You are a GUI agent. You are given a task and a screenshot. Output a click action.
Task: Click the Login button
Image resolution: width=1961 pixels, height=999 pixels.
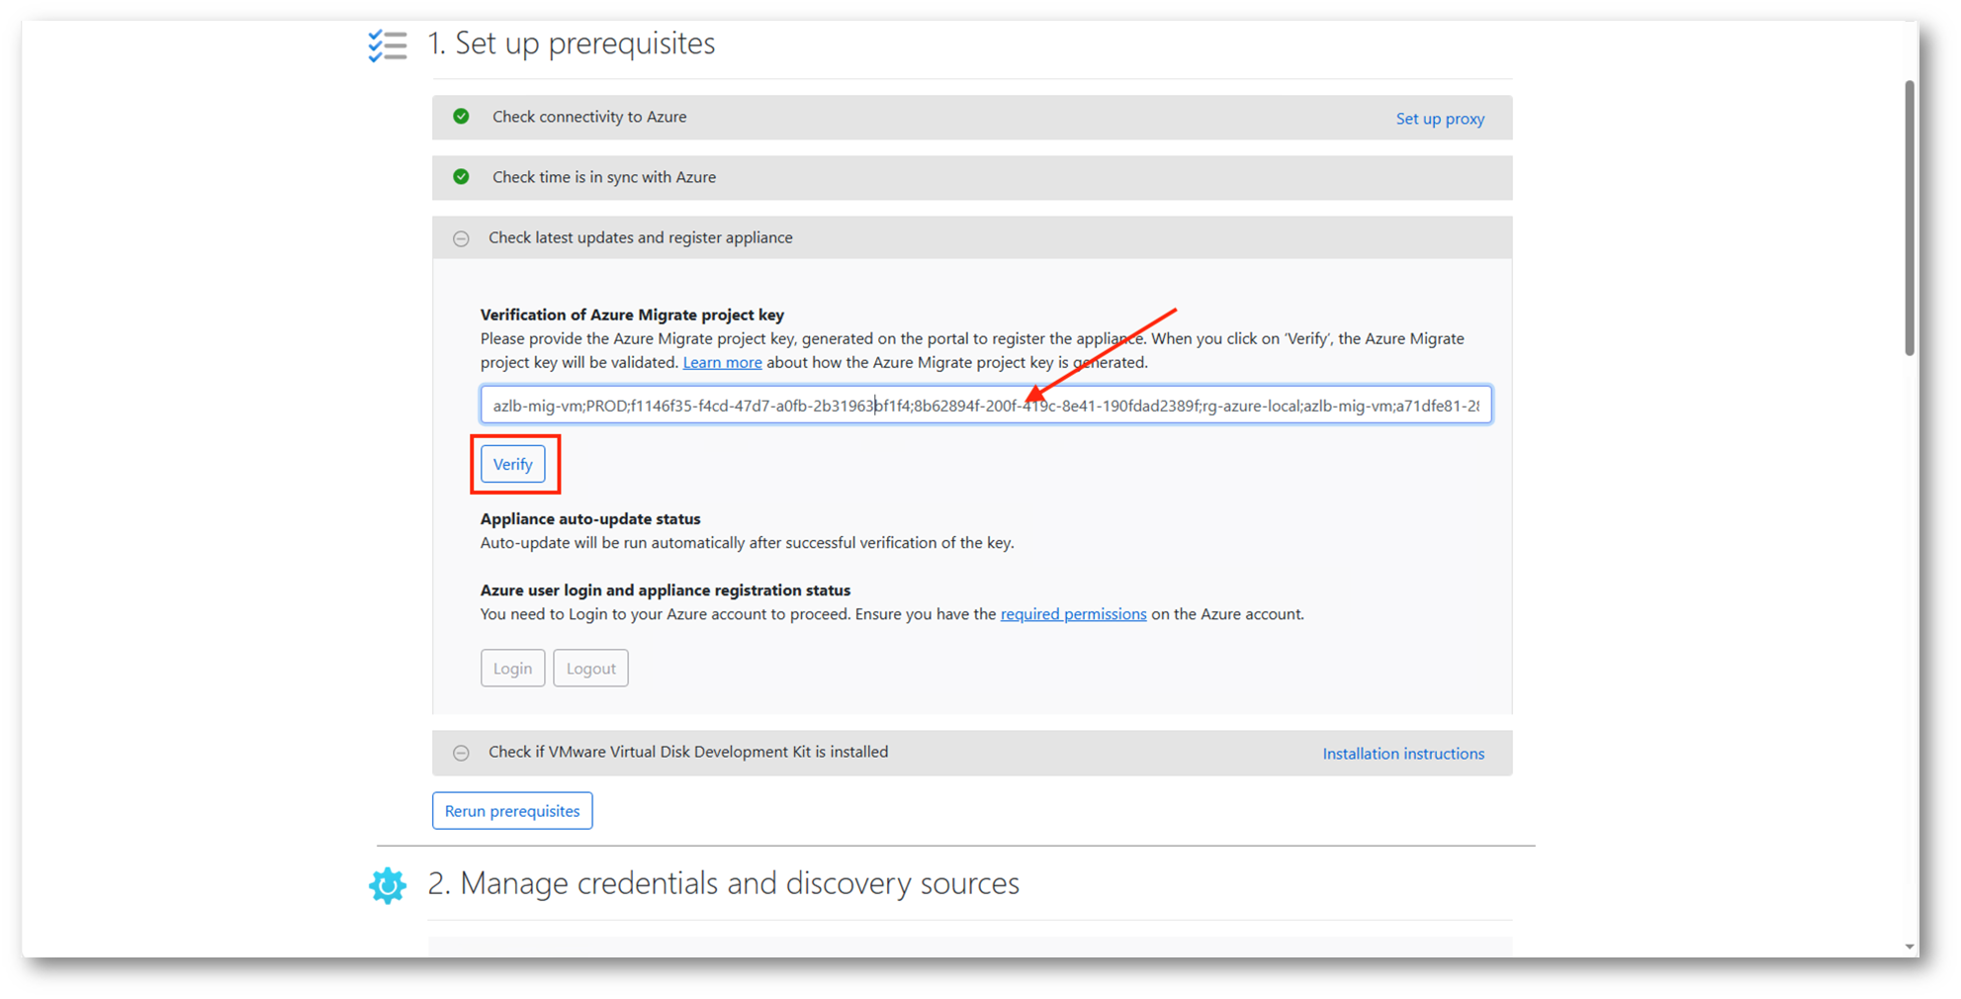click(512, 669)
